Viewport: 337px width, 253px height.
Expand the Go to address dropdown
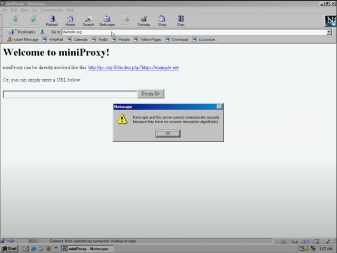pyautogui.click(x=329, y=32)
